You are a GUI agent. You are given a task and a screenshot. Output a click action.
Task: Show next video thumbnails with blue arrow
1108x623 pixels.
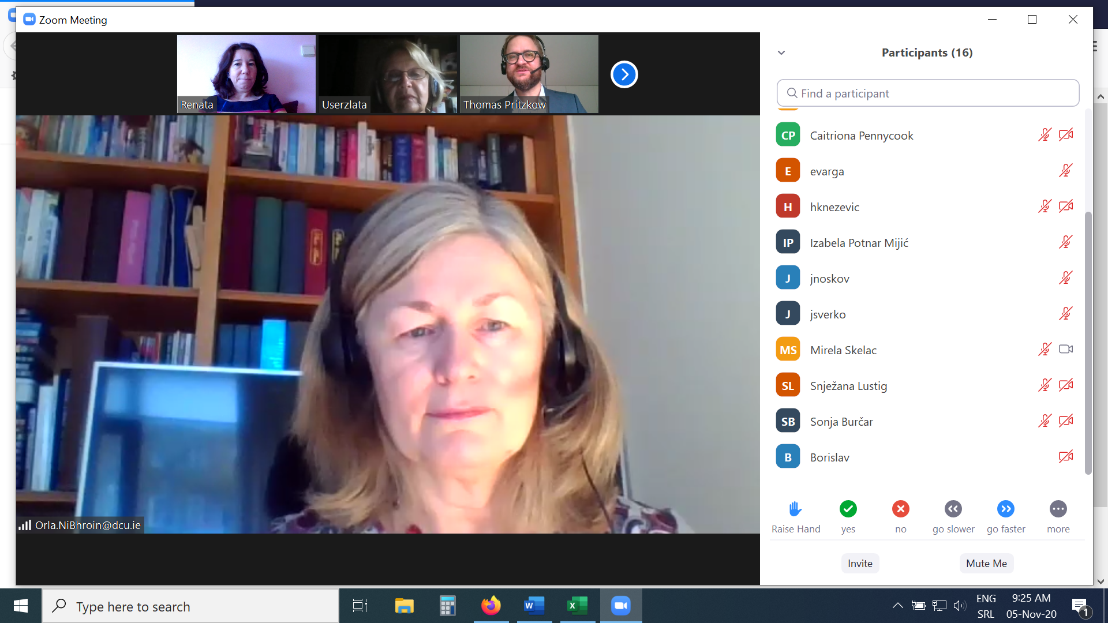coord(624,74)
